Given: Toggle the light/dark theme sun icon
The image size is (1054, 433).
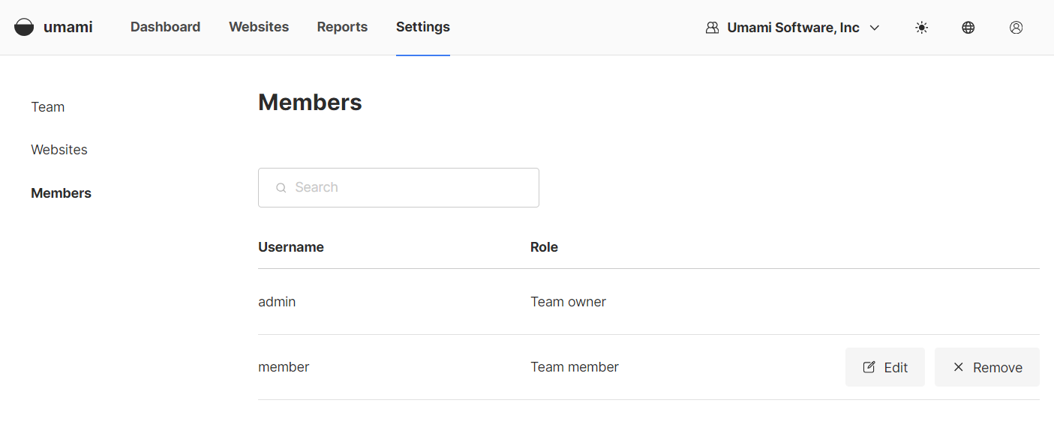Looking at the screenshot, I should 921,28.
